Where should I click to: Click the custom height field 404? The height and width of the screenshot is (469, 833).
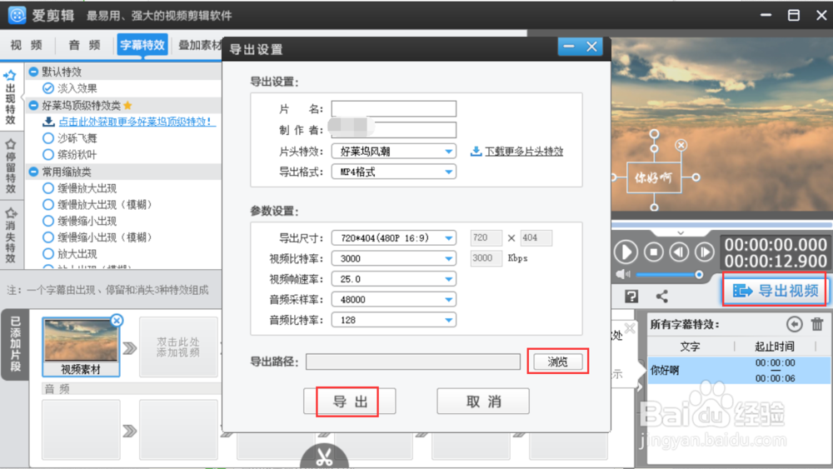coord(536,238)
